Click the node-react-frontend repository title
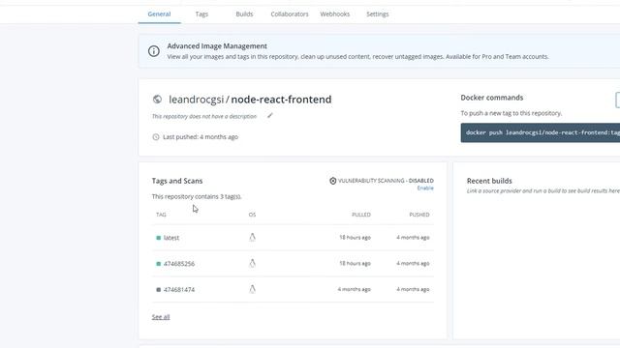The image size is (620, 348). (281, 100)
